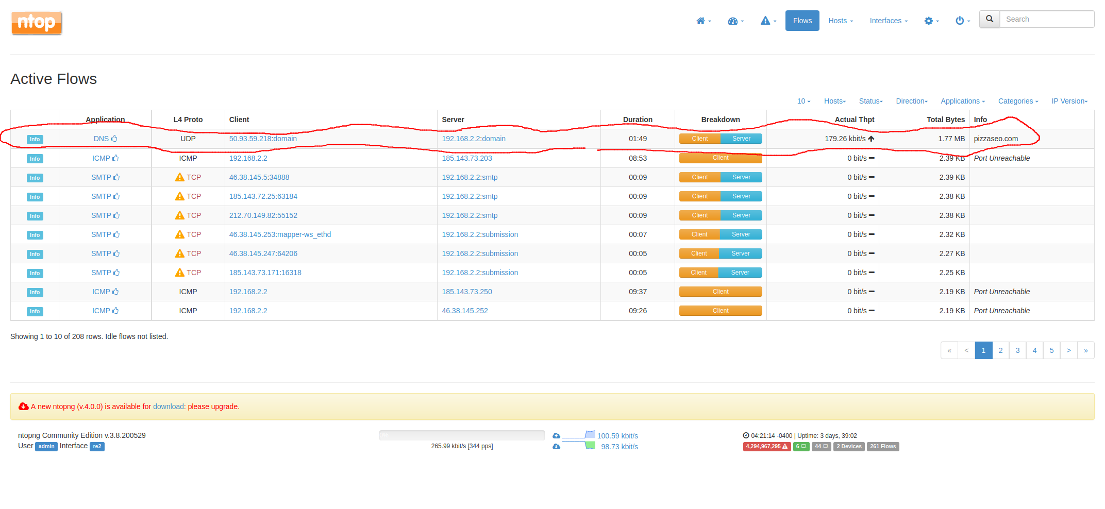Screen dimensions: 1105x509
Task: Go to page 2 of flows
Action: click(1000, 350)
